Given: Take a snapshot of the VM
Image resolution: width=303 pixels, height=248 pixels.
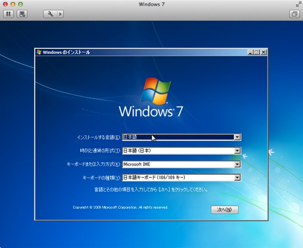Looking at the screenshot, I should tap(22, 14).
